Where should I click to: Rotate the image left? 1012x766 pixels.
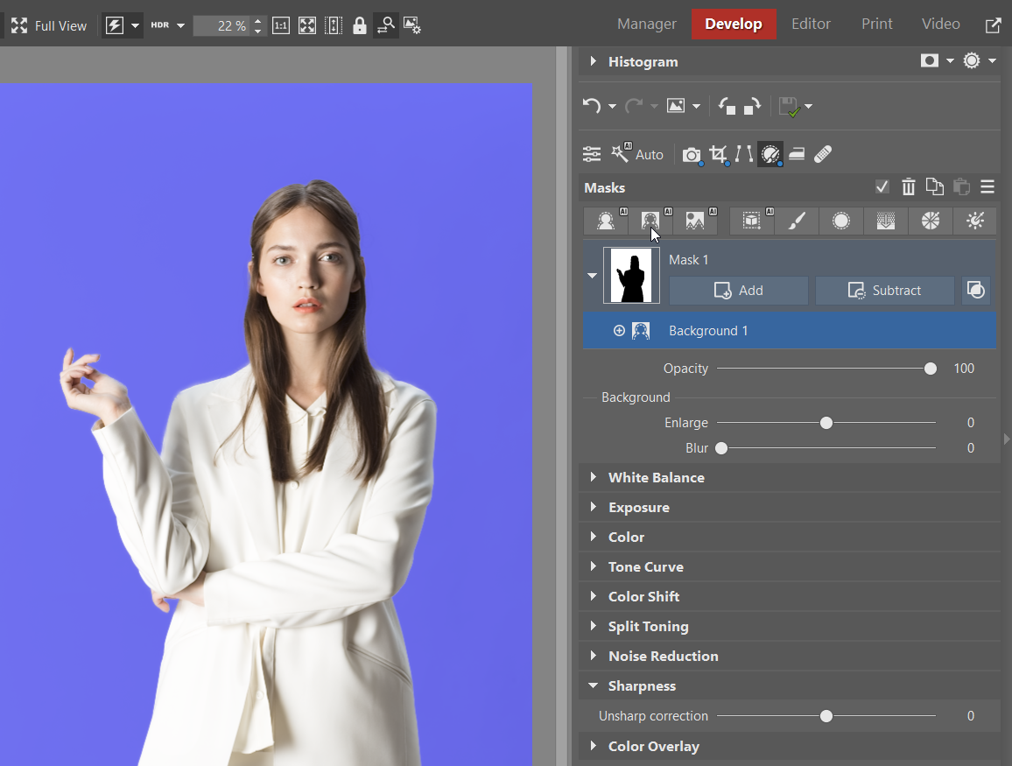(727, 106)
